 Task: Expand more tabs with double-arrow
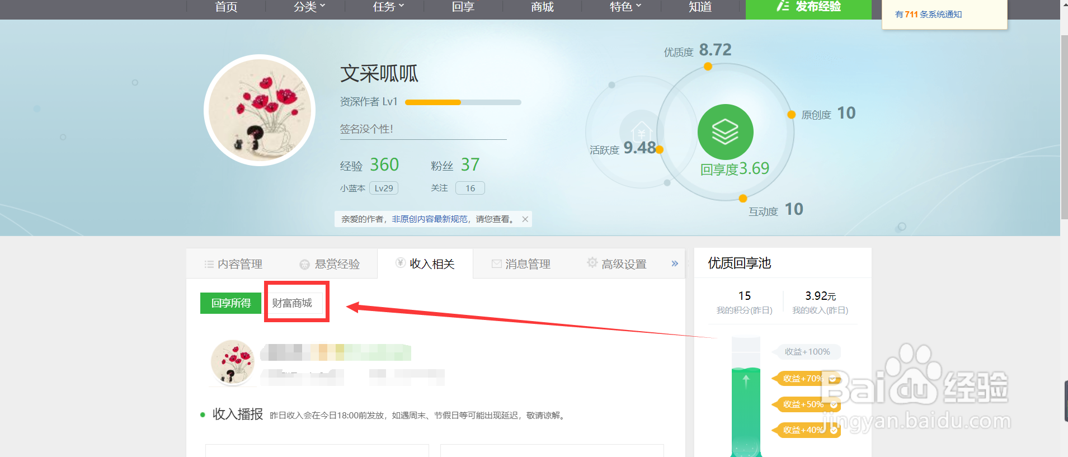(675, 263)
